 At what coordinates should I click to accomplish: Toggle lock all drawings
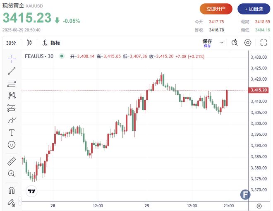(12, 202)
